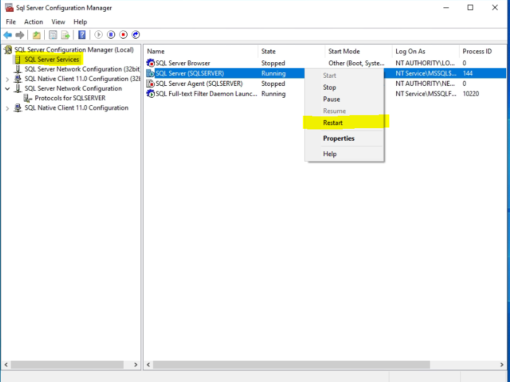Image resolution: width=510 pixels, height=382 pixels.
Task: Select Restart in the context menu
Action: tap(344, 123)
